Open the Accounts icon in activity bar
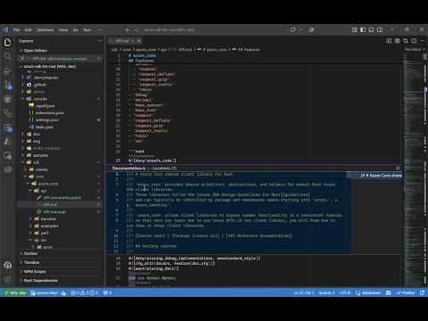Image resolution: width=428 pixels, height=321 pixels. click(x=8, y=265)
